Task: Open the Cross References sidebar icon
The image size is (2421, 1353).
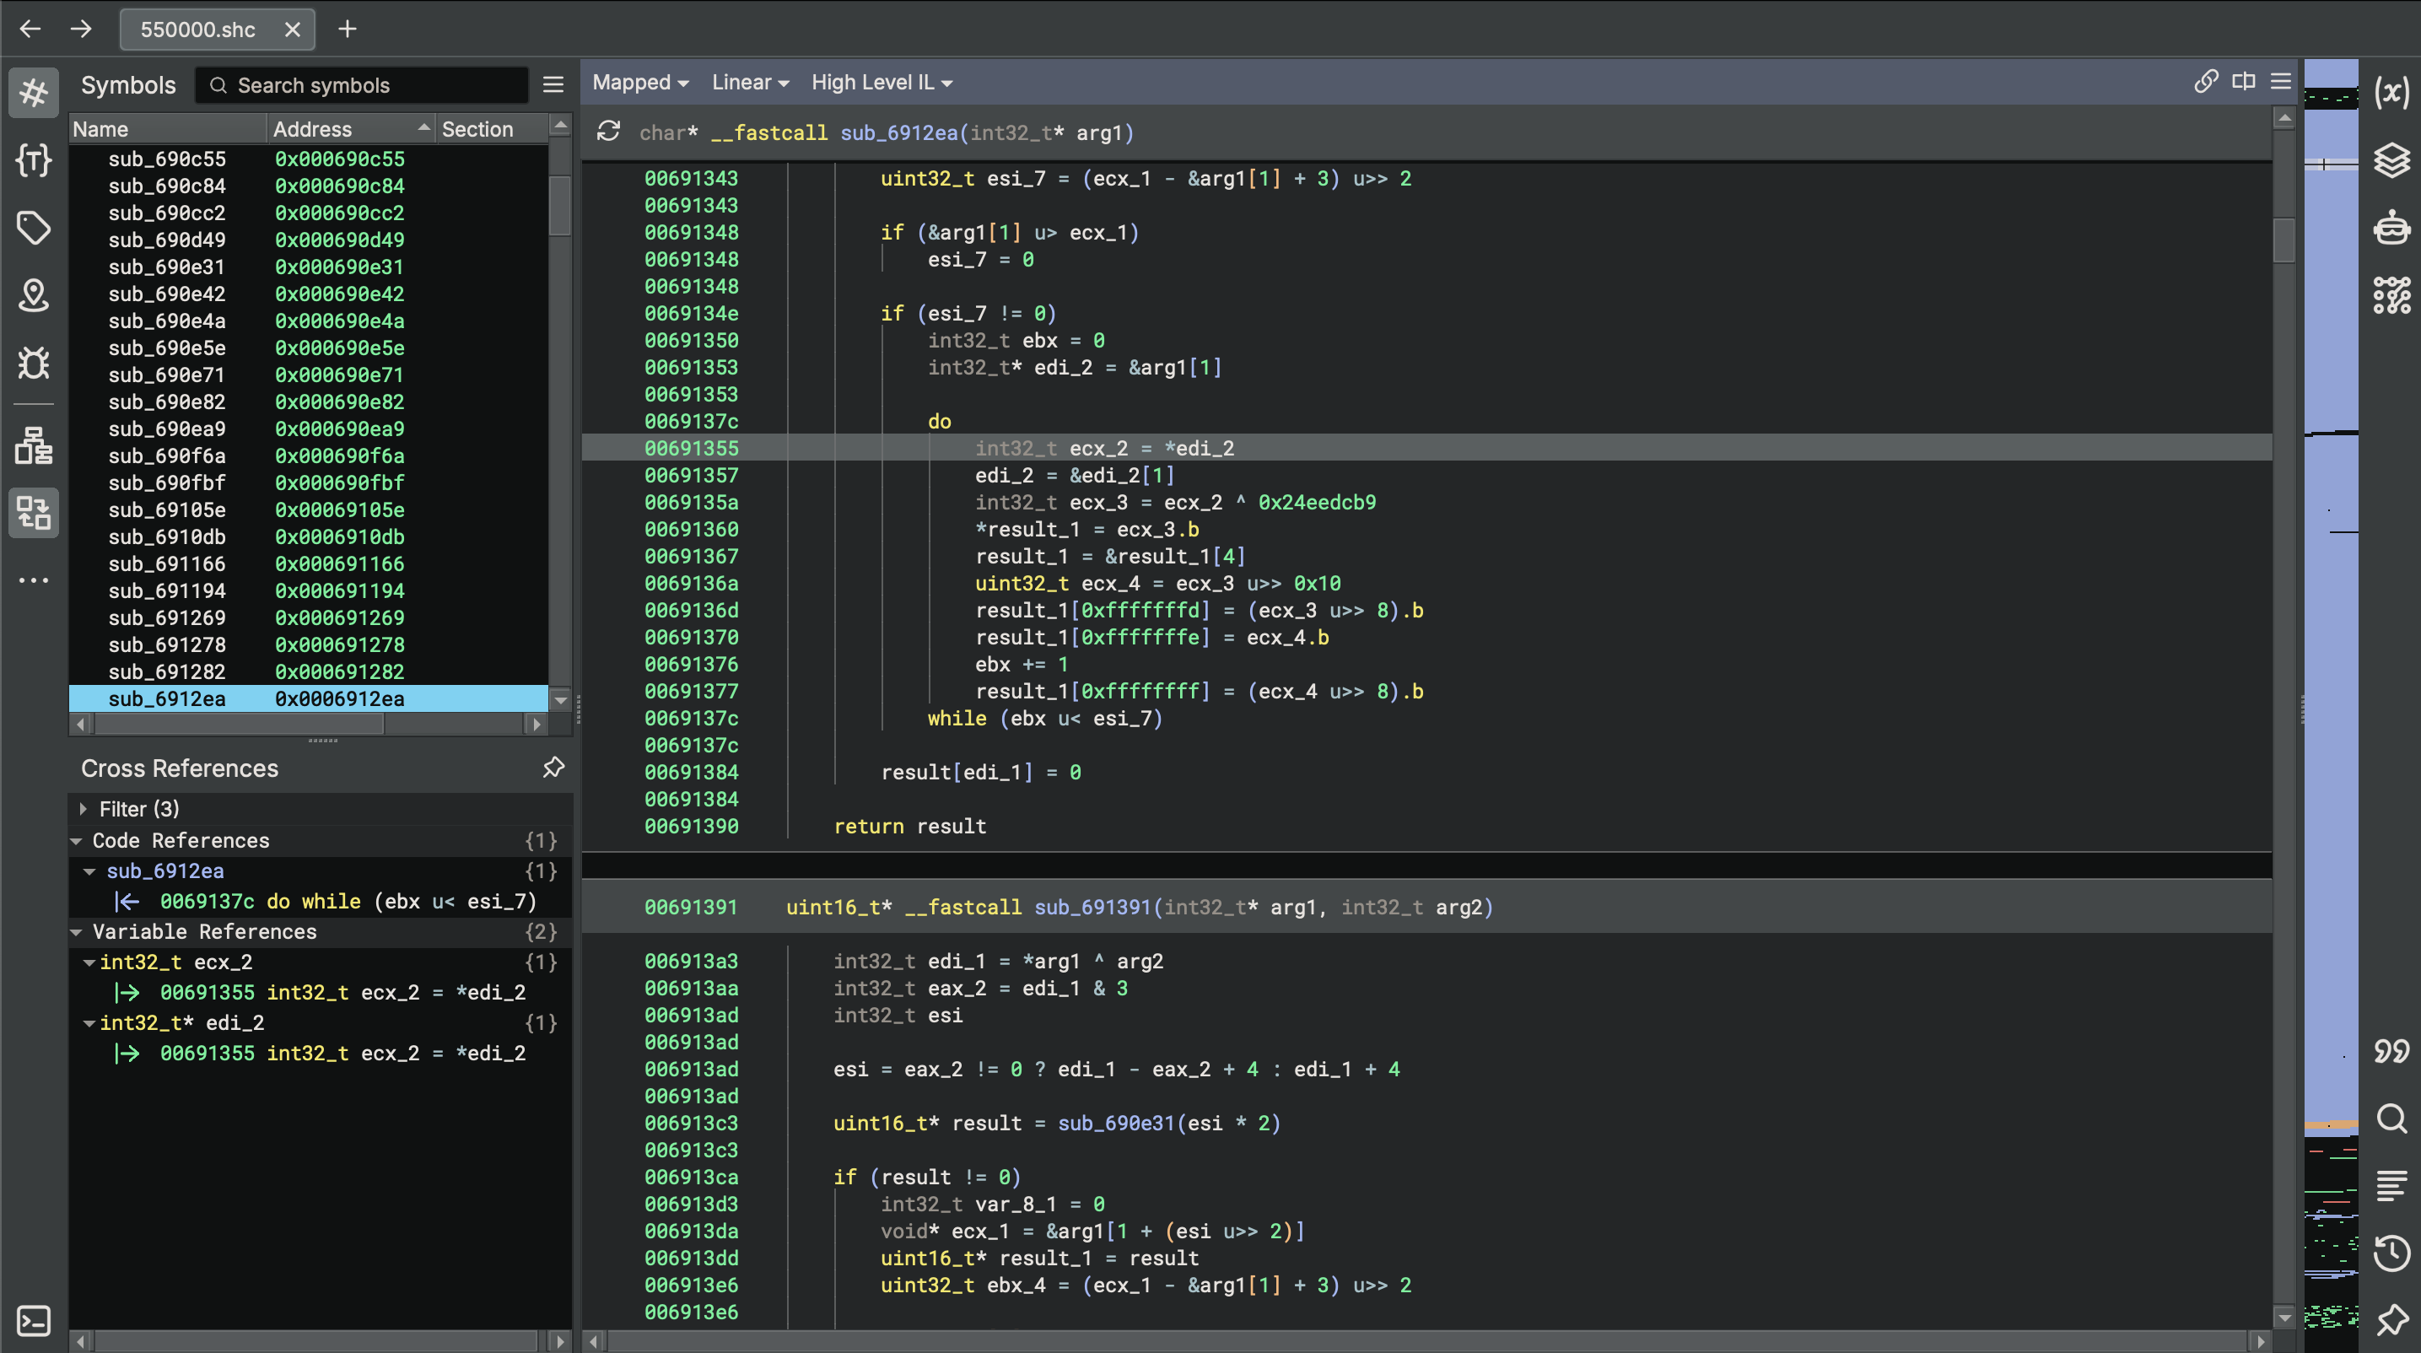Action: 34,512
